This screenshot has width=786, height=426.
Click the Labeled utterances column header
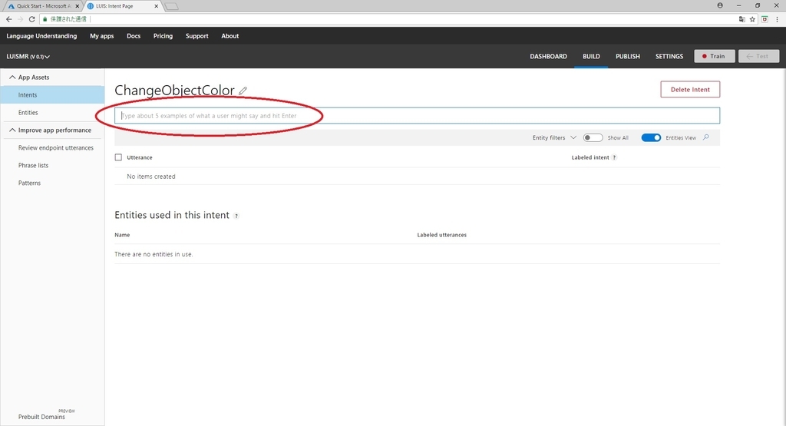(441, 235)
